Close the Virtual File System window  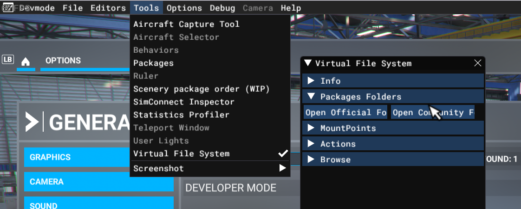pyautogui.click(x=477, y=64)
